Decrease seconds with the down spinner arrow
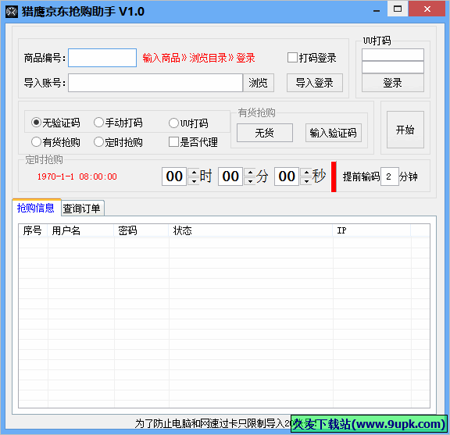The width and height of the screenshot is (450, 435). pos(306,180)
